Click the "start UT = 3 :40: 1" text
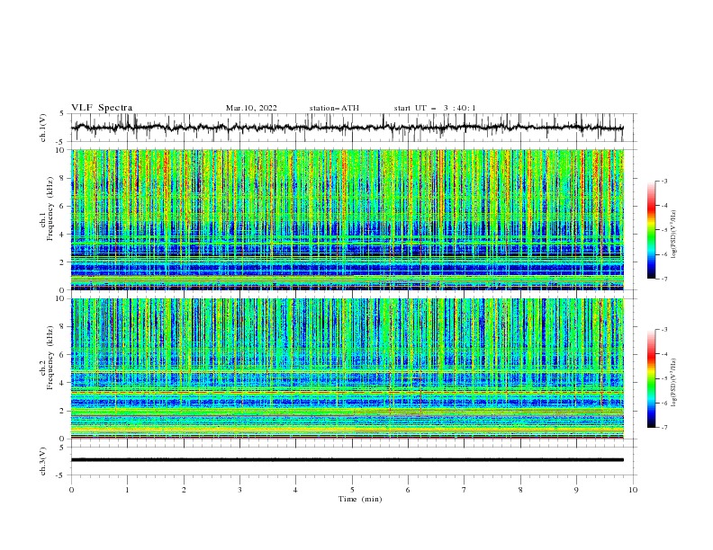The image size is (713, 550). [x=435, y=108]
